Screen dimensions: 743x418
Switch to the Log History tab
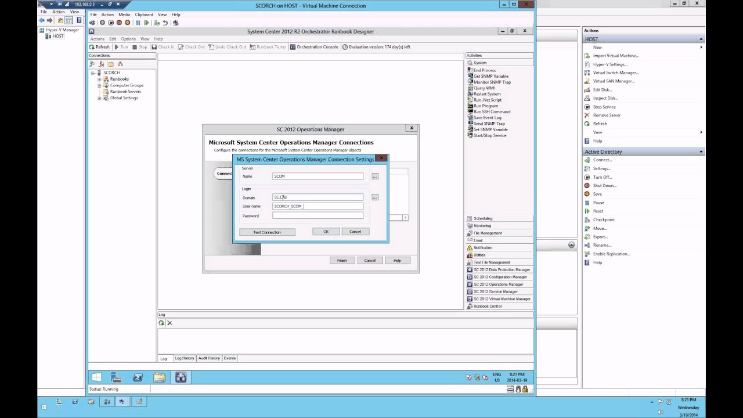185,358
